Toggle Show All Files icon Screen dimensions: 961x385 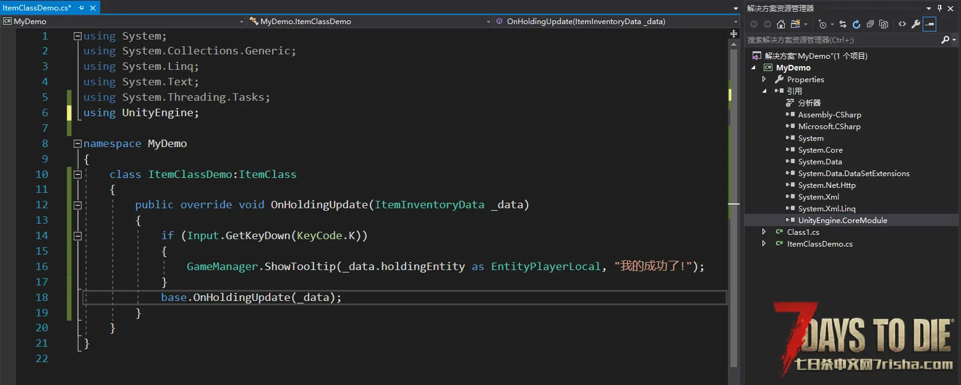(884, 24)
